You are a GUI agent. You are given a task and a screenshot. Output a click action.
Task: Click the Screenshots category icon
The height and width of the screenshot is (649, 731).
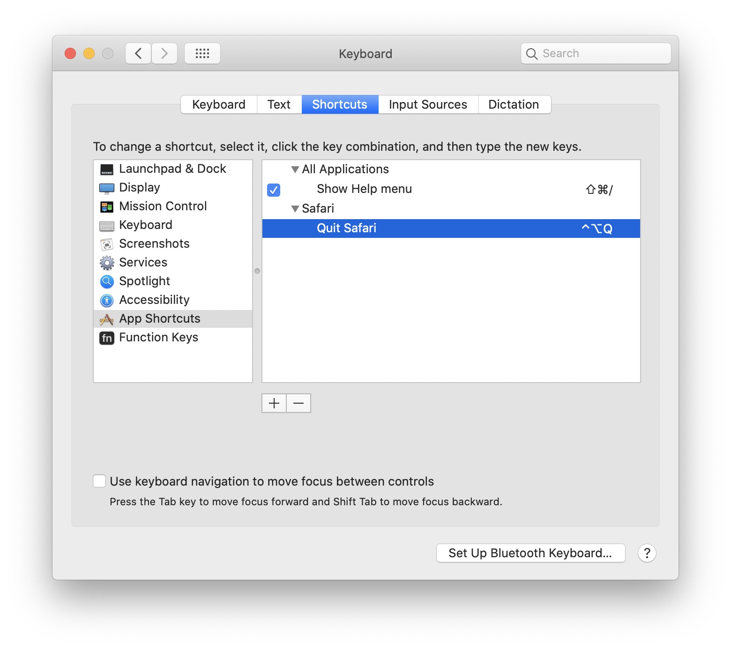pos(107,244)
